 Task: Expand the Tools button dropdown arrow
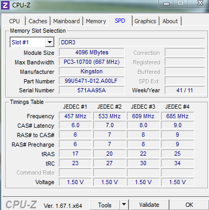click(x=124, y=205)
